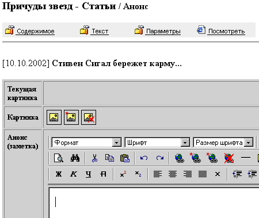The height and width of the screenshot is (218, 259).
Task: Toggle subscript x₂ formatting
Action: [x=138, y=174]
